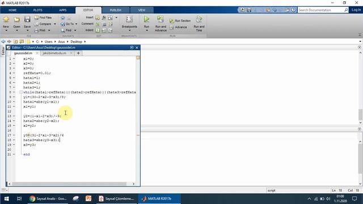Open the Save dropdown arrow

coord(27,30)
